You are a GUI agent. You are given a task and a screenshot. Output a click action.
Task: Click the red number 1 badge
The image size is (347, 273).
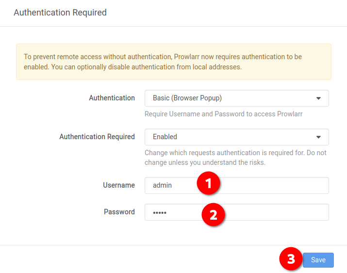[208, 183]
